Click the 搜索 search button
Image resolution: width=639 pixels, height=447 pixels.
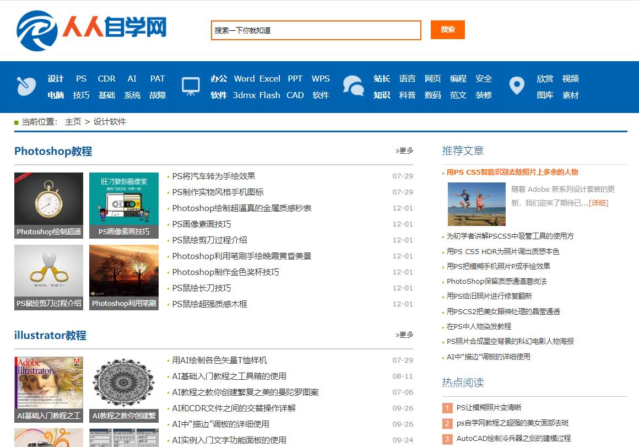447,30
